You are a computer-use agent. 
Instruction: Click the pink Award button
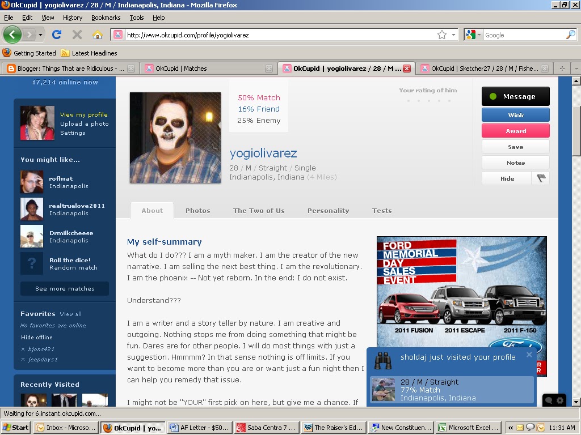click(515, 131)
